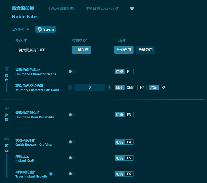
Task: Enable the Unlimited Character Needs toggle
Action: [72, 71]
